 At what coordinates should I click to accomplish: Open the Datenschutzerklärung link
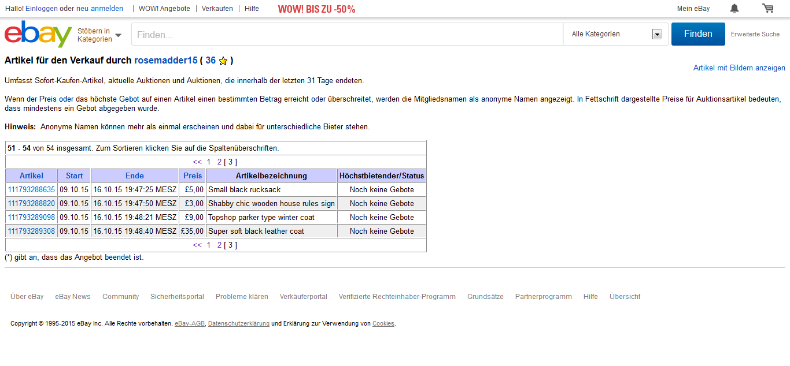click(x=239, y=324)
